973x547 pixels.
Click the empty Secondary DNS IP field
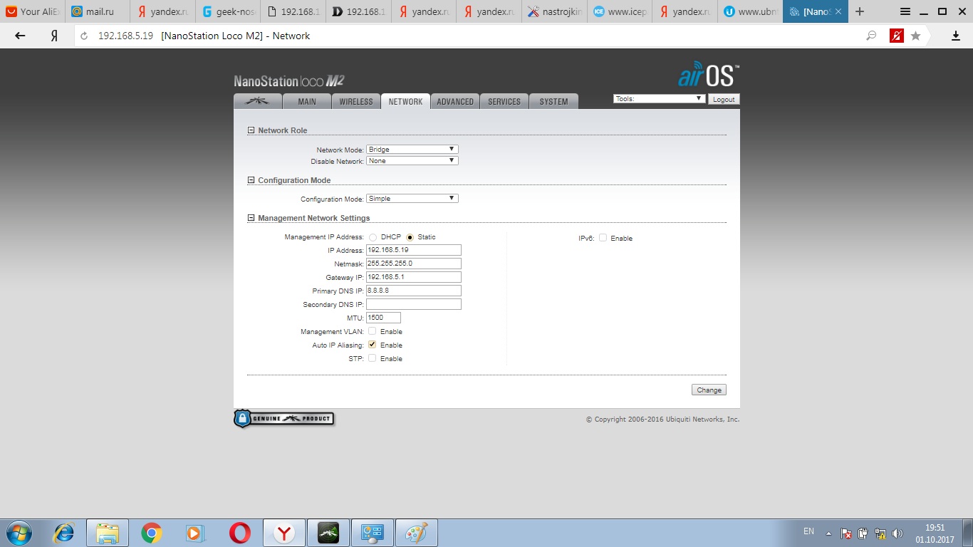pos(414,304)
